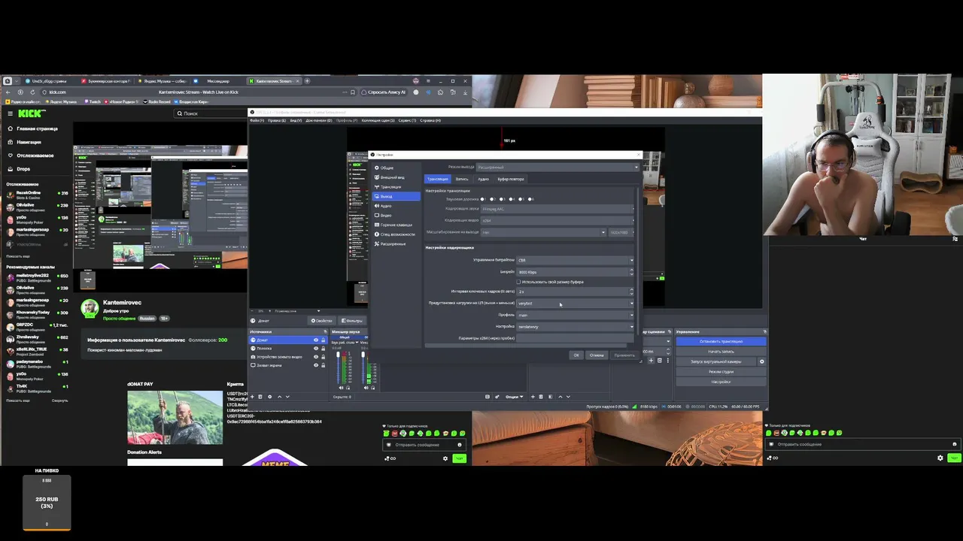The image size is (963, 541).
Task: Focus the Параметры x264 input field
Action: 576,338
